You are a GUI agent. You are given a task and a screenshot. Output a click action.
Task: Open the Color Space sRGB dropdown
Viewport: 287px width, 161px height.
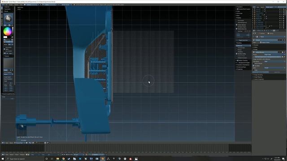(275, 62)
